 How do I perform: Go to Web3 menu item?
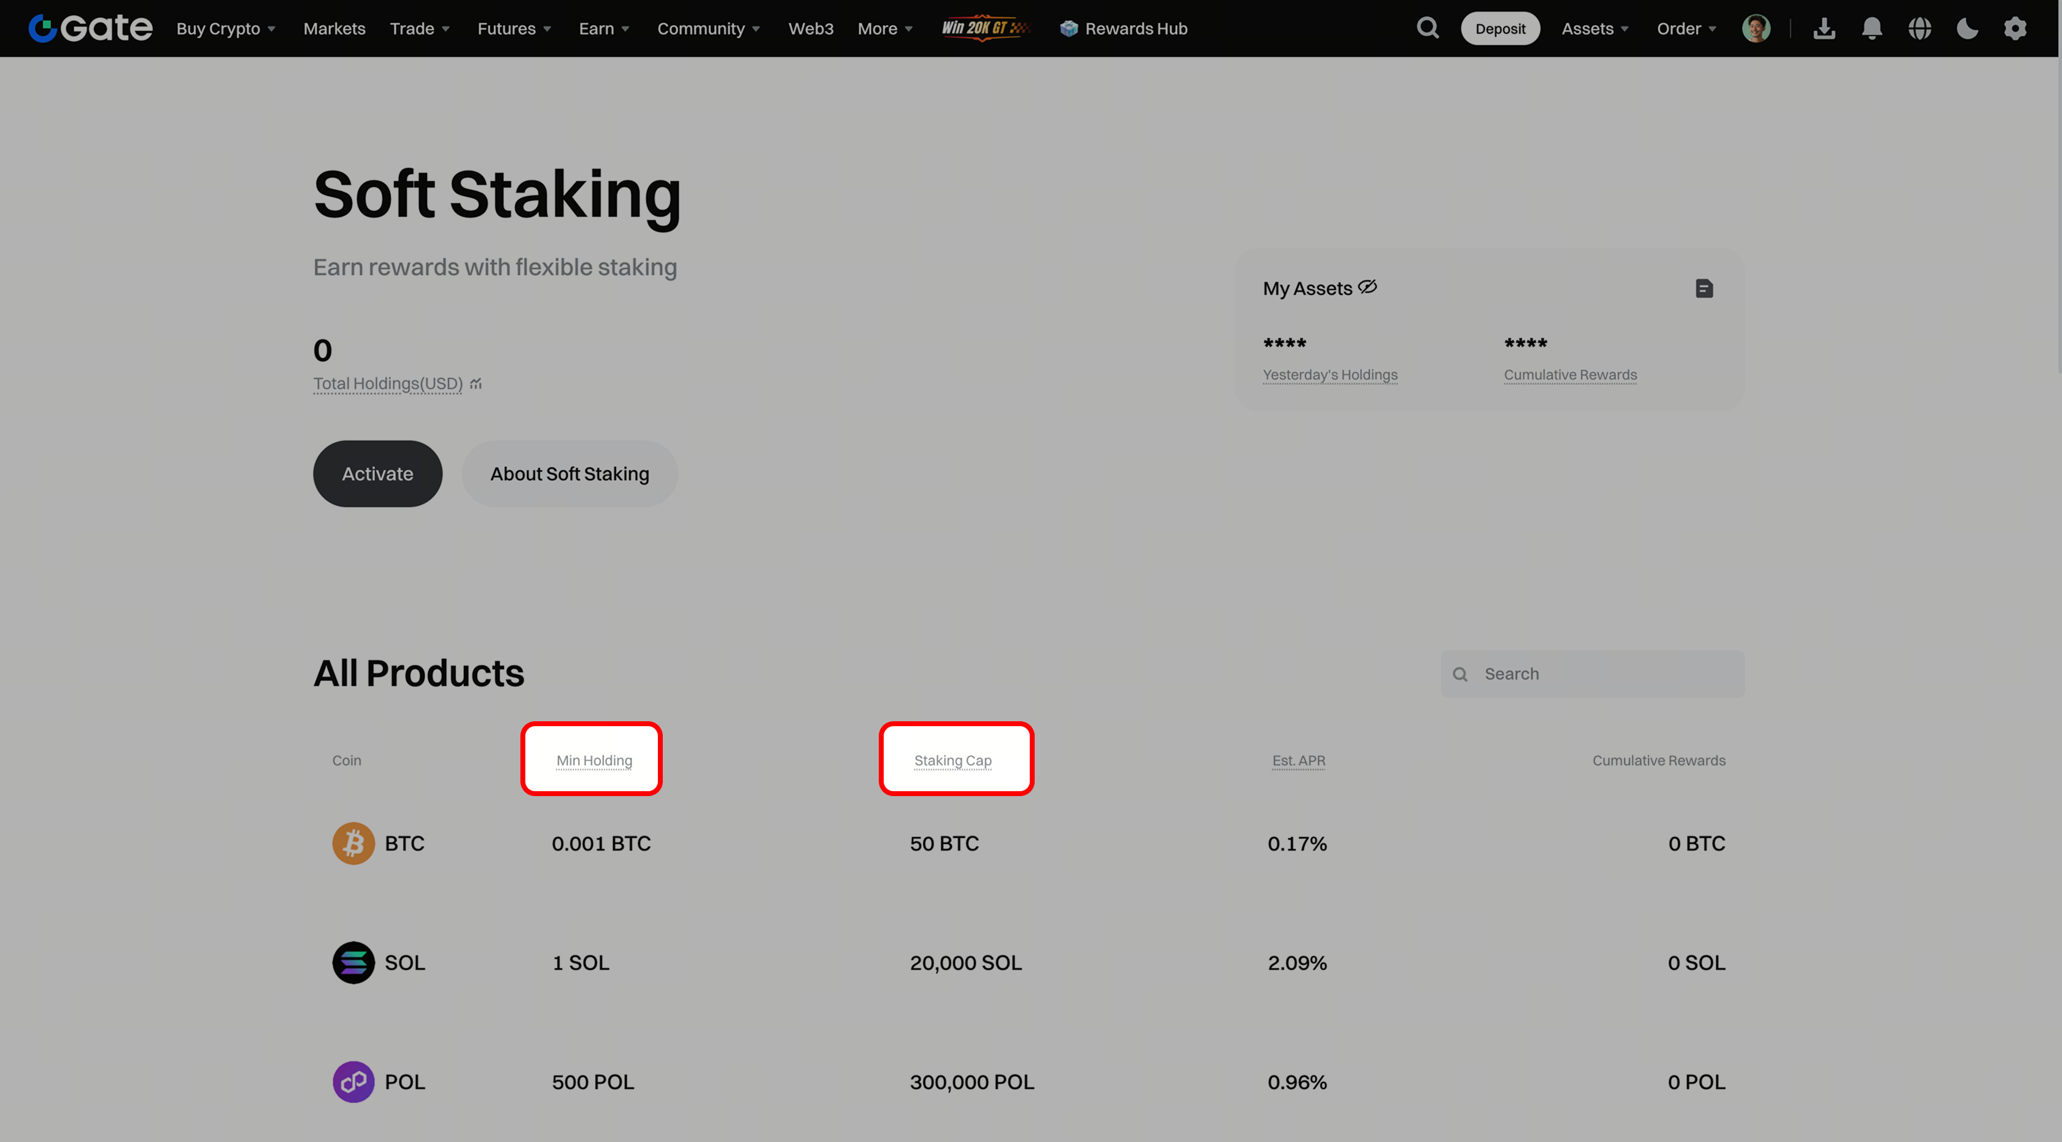[x=810, y=29]
